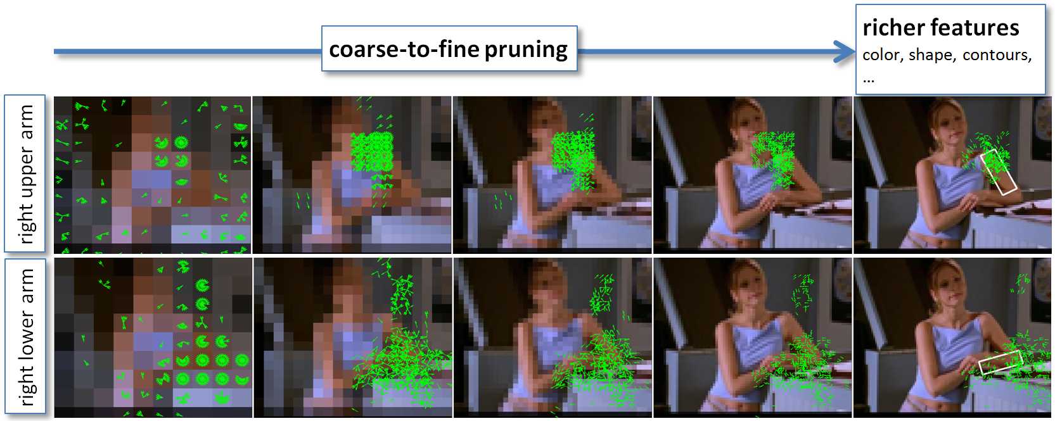Open final lower arm image with white box
The height and width of the screenshot is (421, 1055).
952,337
